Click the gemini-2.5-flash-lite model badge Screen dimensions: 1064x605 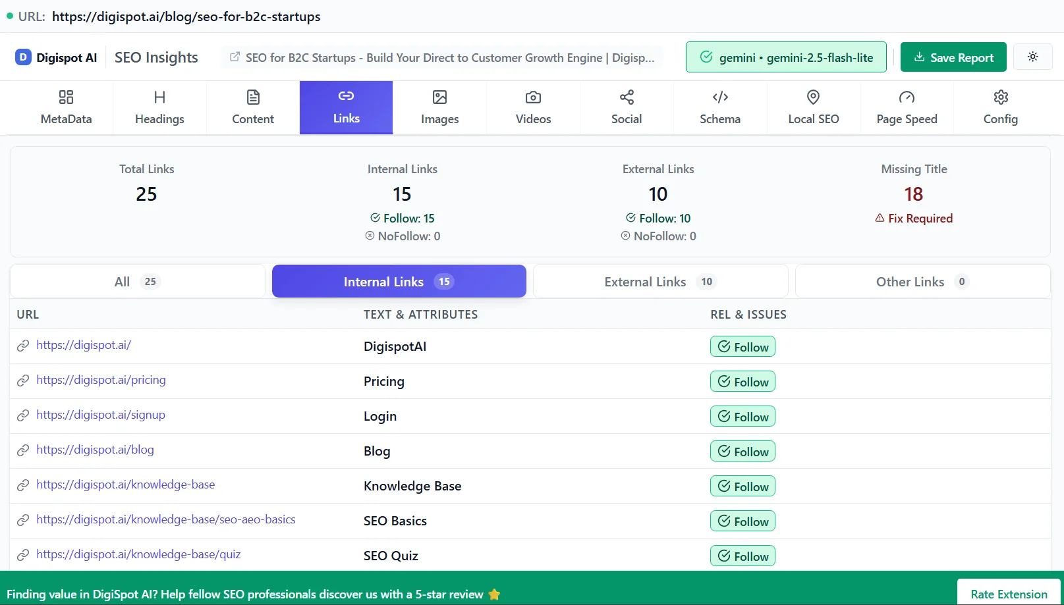coord(786,57)
